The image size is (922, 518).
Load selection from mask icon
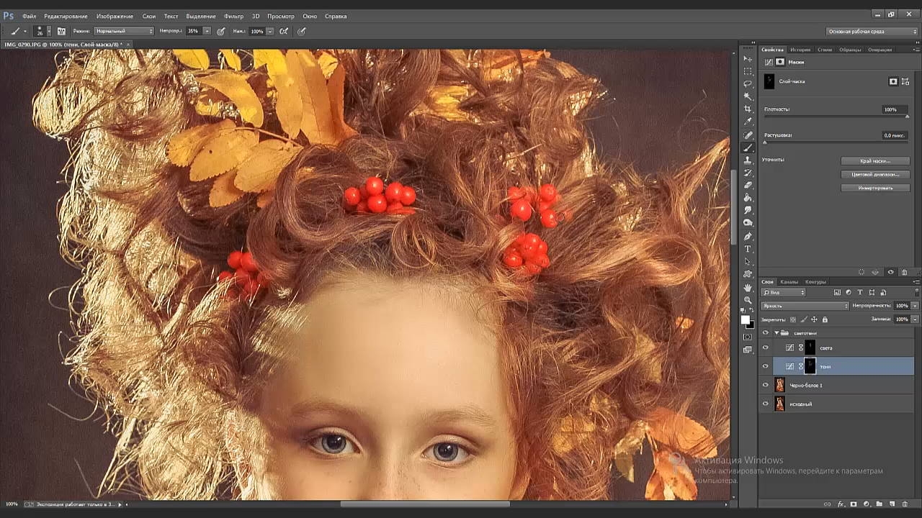pyautogui.click(x=861, y=272)
